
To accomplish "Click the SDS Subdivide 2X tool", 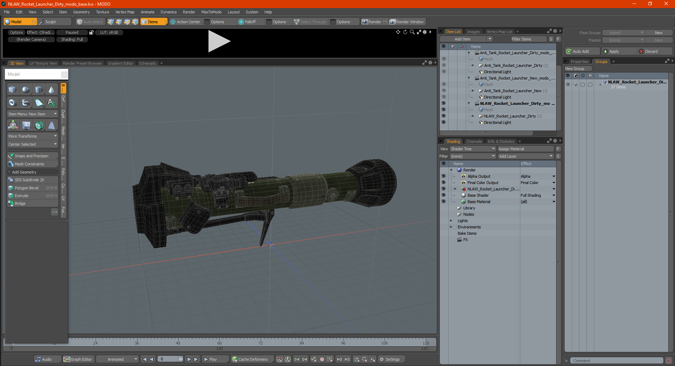I will [33, 180].
